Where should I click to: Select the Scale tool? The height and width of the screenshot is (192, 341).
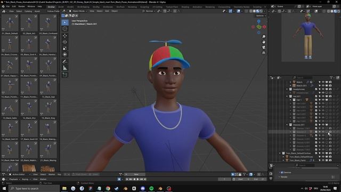pos(65,48)
